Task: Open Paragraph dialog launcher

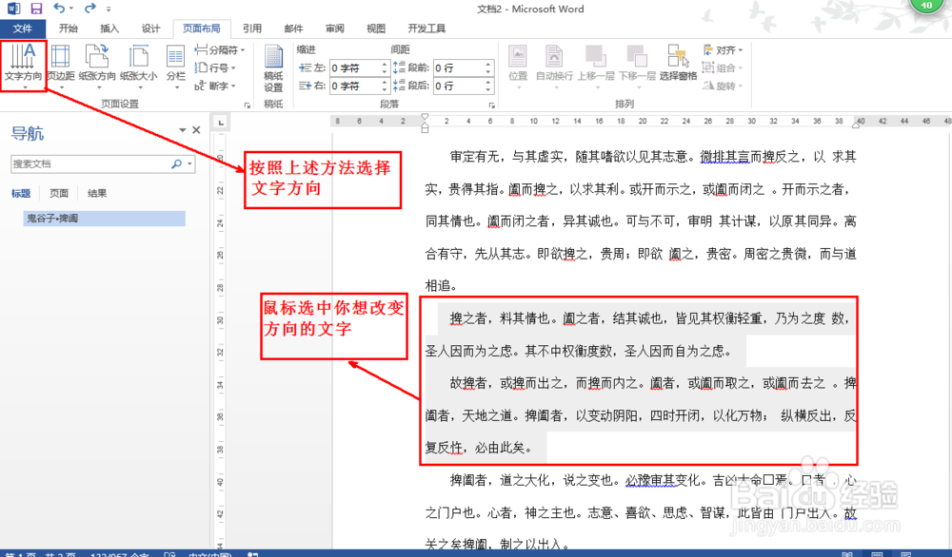Action: coord(491,105)
